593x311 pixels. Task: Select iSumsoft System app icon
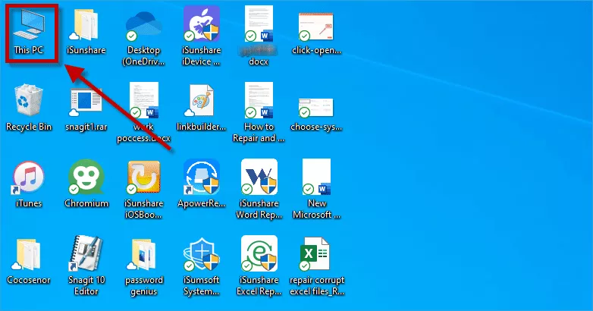pyautogui.click(x=201, y=254)
